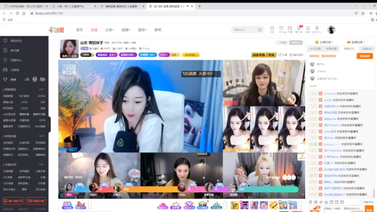Click the blonde streamer video tile
This screenshot has width=377, height=212.
264,175
